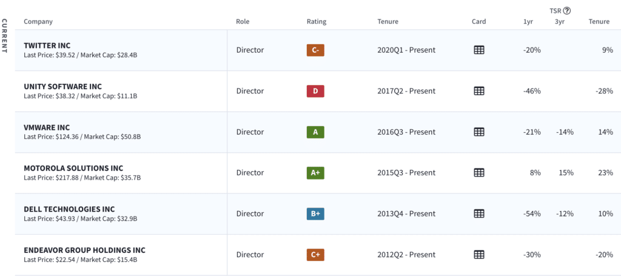
Task: Click Dell's last price $43.93 line
Action: tap(81, 218)
